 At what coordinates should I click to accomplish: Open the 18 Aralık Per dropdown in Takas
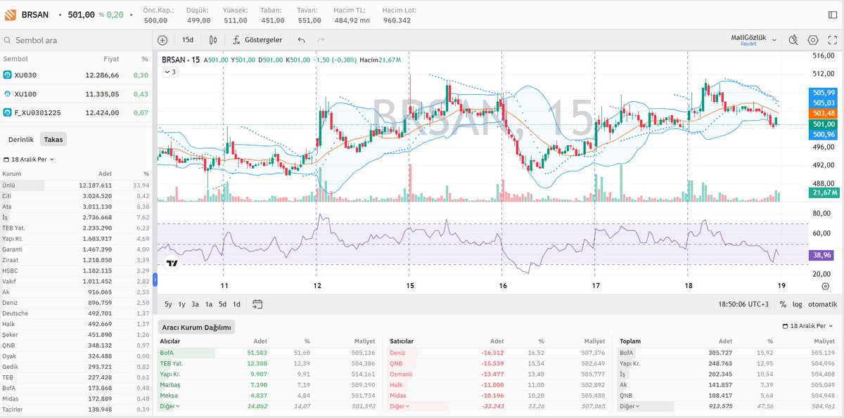click(29, 159)
